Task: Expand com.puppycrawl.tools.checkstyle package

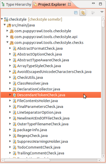Action: click(7, 31)
